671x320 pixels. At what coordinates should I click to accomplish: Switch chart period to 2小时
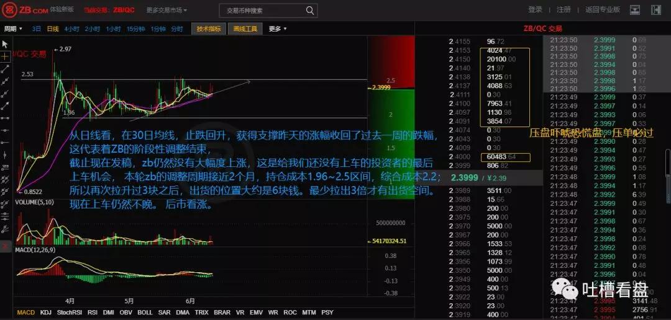(x=92, y=29)
